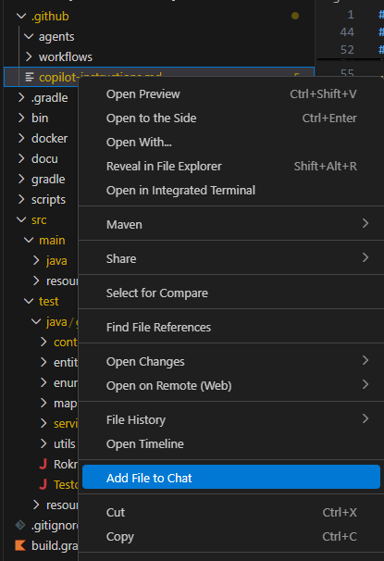384x561 pixels.
Task: Select the agents folder row
Action: click(x=159, y=36)
